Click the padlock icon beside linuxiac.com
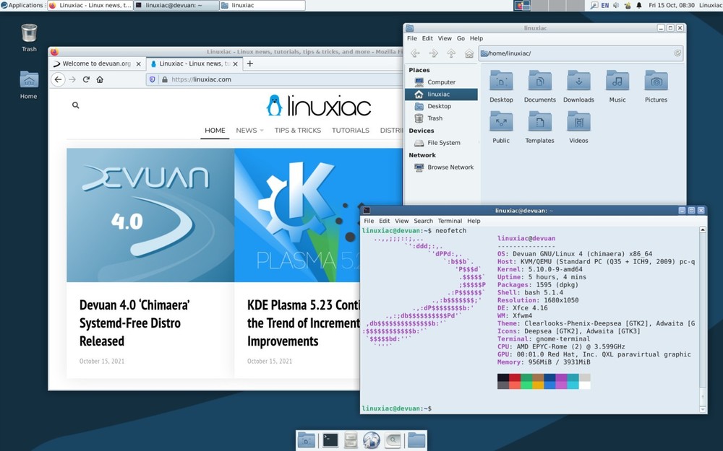 click(x=164, y=79)
